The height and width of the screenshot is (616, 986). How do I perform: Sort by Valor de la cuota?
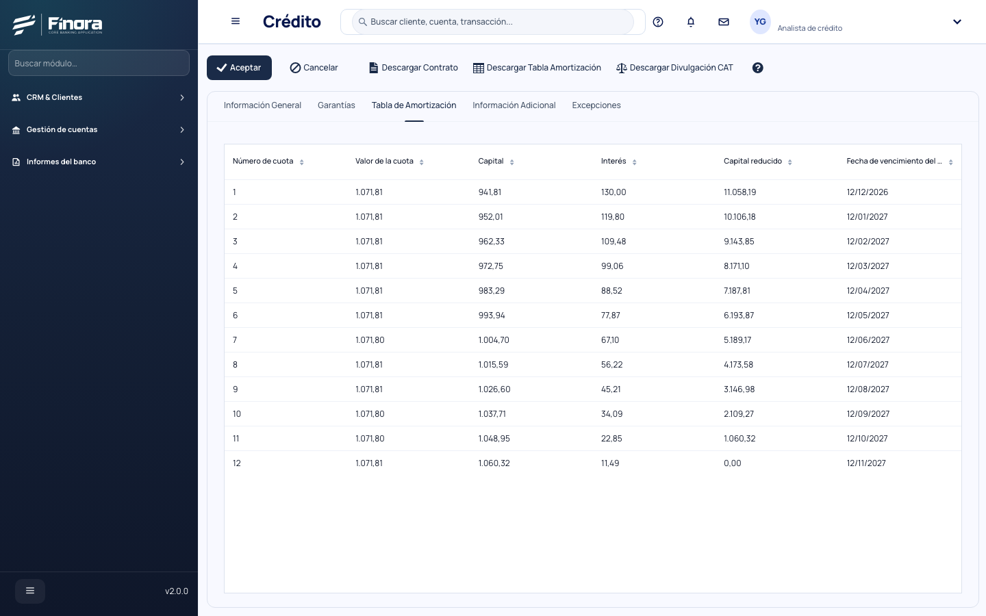pos(422,162)
